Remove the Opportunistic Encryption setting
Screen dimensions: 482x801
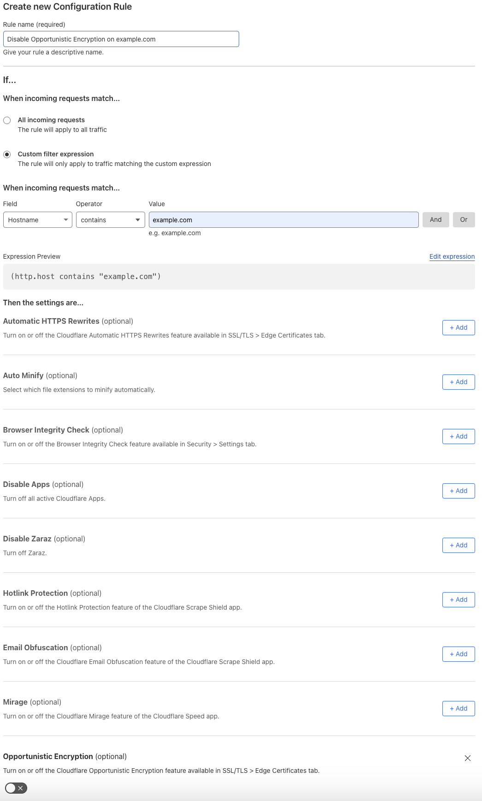click(468, 758)
